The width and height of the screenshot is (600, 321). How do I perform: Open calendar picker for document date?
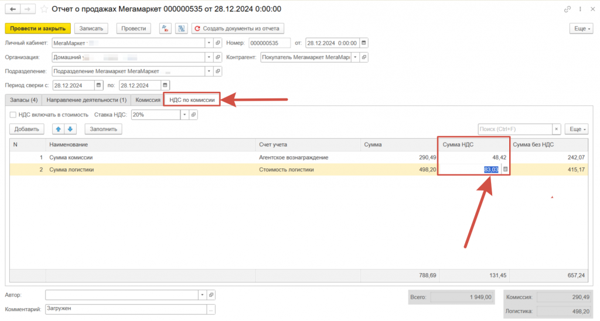pyautogui.click(x=364, y=43)
